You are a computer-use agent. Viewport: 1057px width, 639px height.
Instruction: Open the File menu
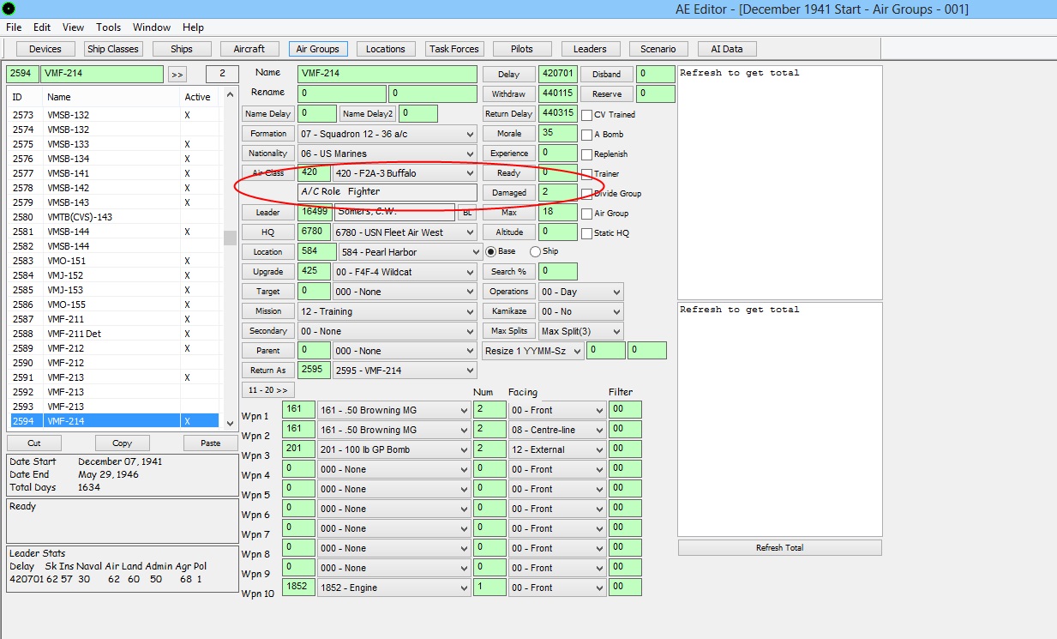pyautogui.click(x=14, y=27)
